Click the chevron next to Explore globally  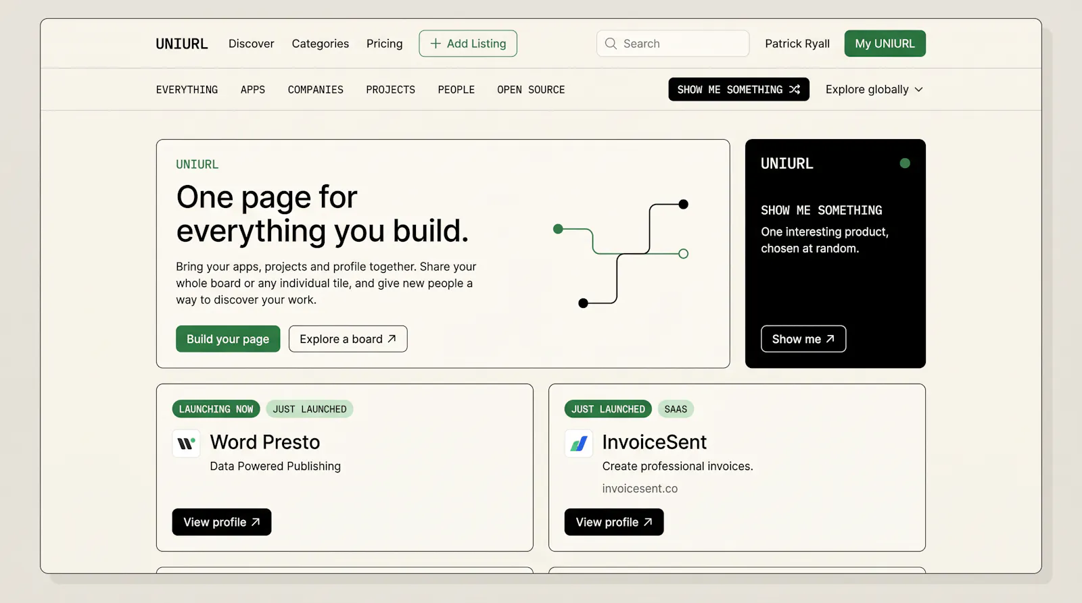pyautogui.click(x=918, y=90)
